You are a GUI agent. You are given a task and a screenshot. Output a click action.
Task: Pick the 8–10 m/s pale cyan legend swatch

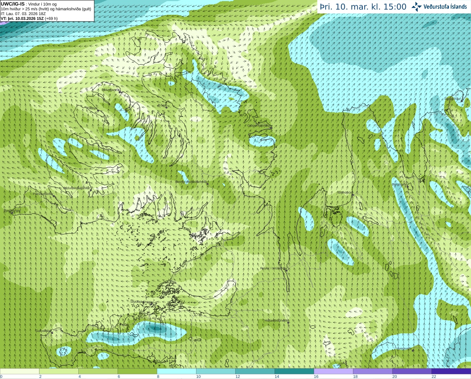177,371
